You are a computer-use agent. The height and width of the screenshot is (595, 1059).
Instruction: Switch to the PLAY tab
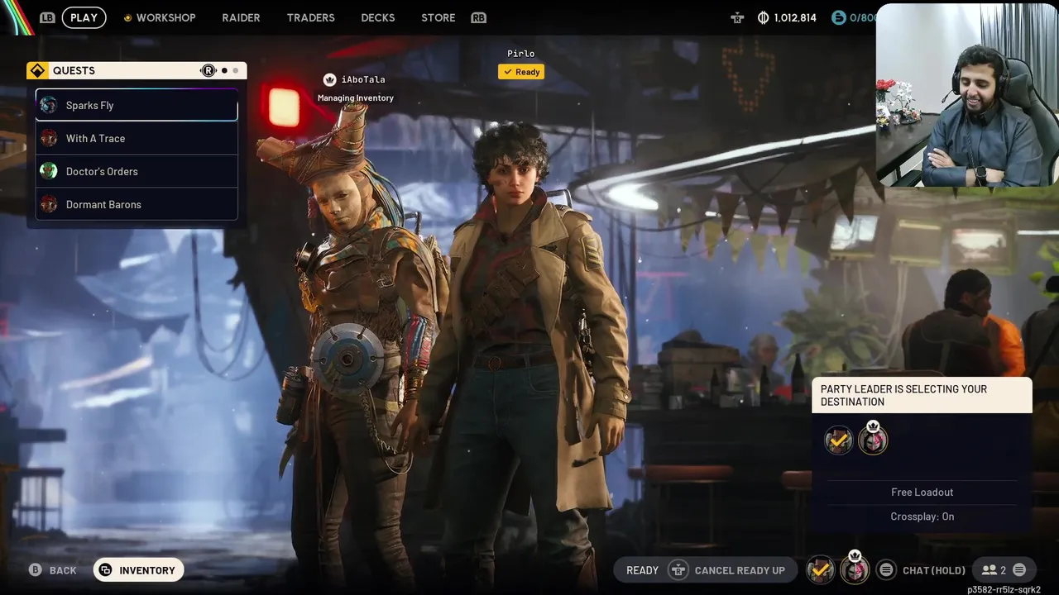84,17
